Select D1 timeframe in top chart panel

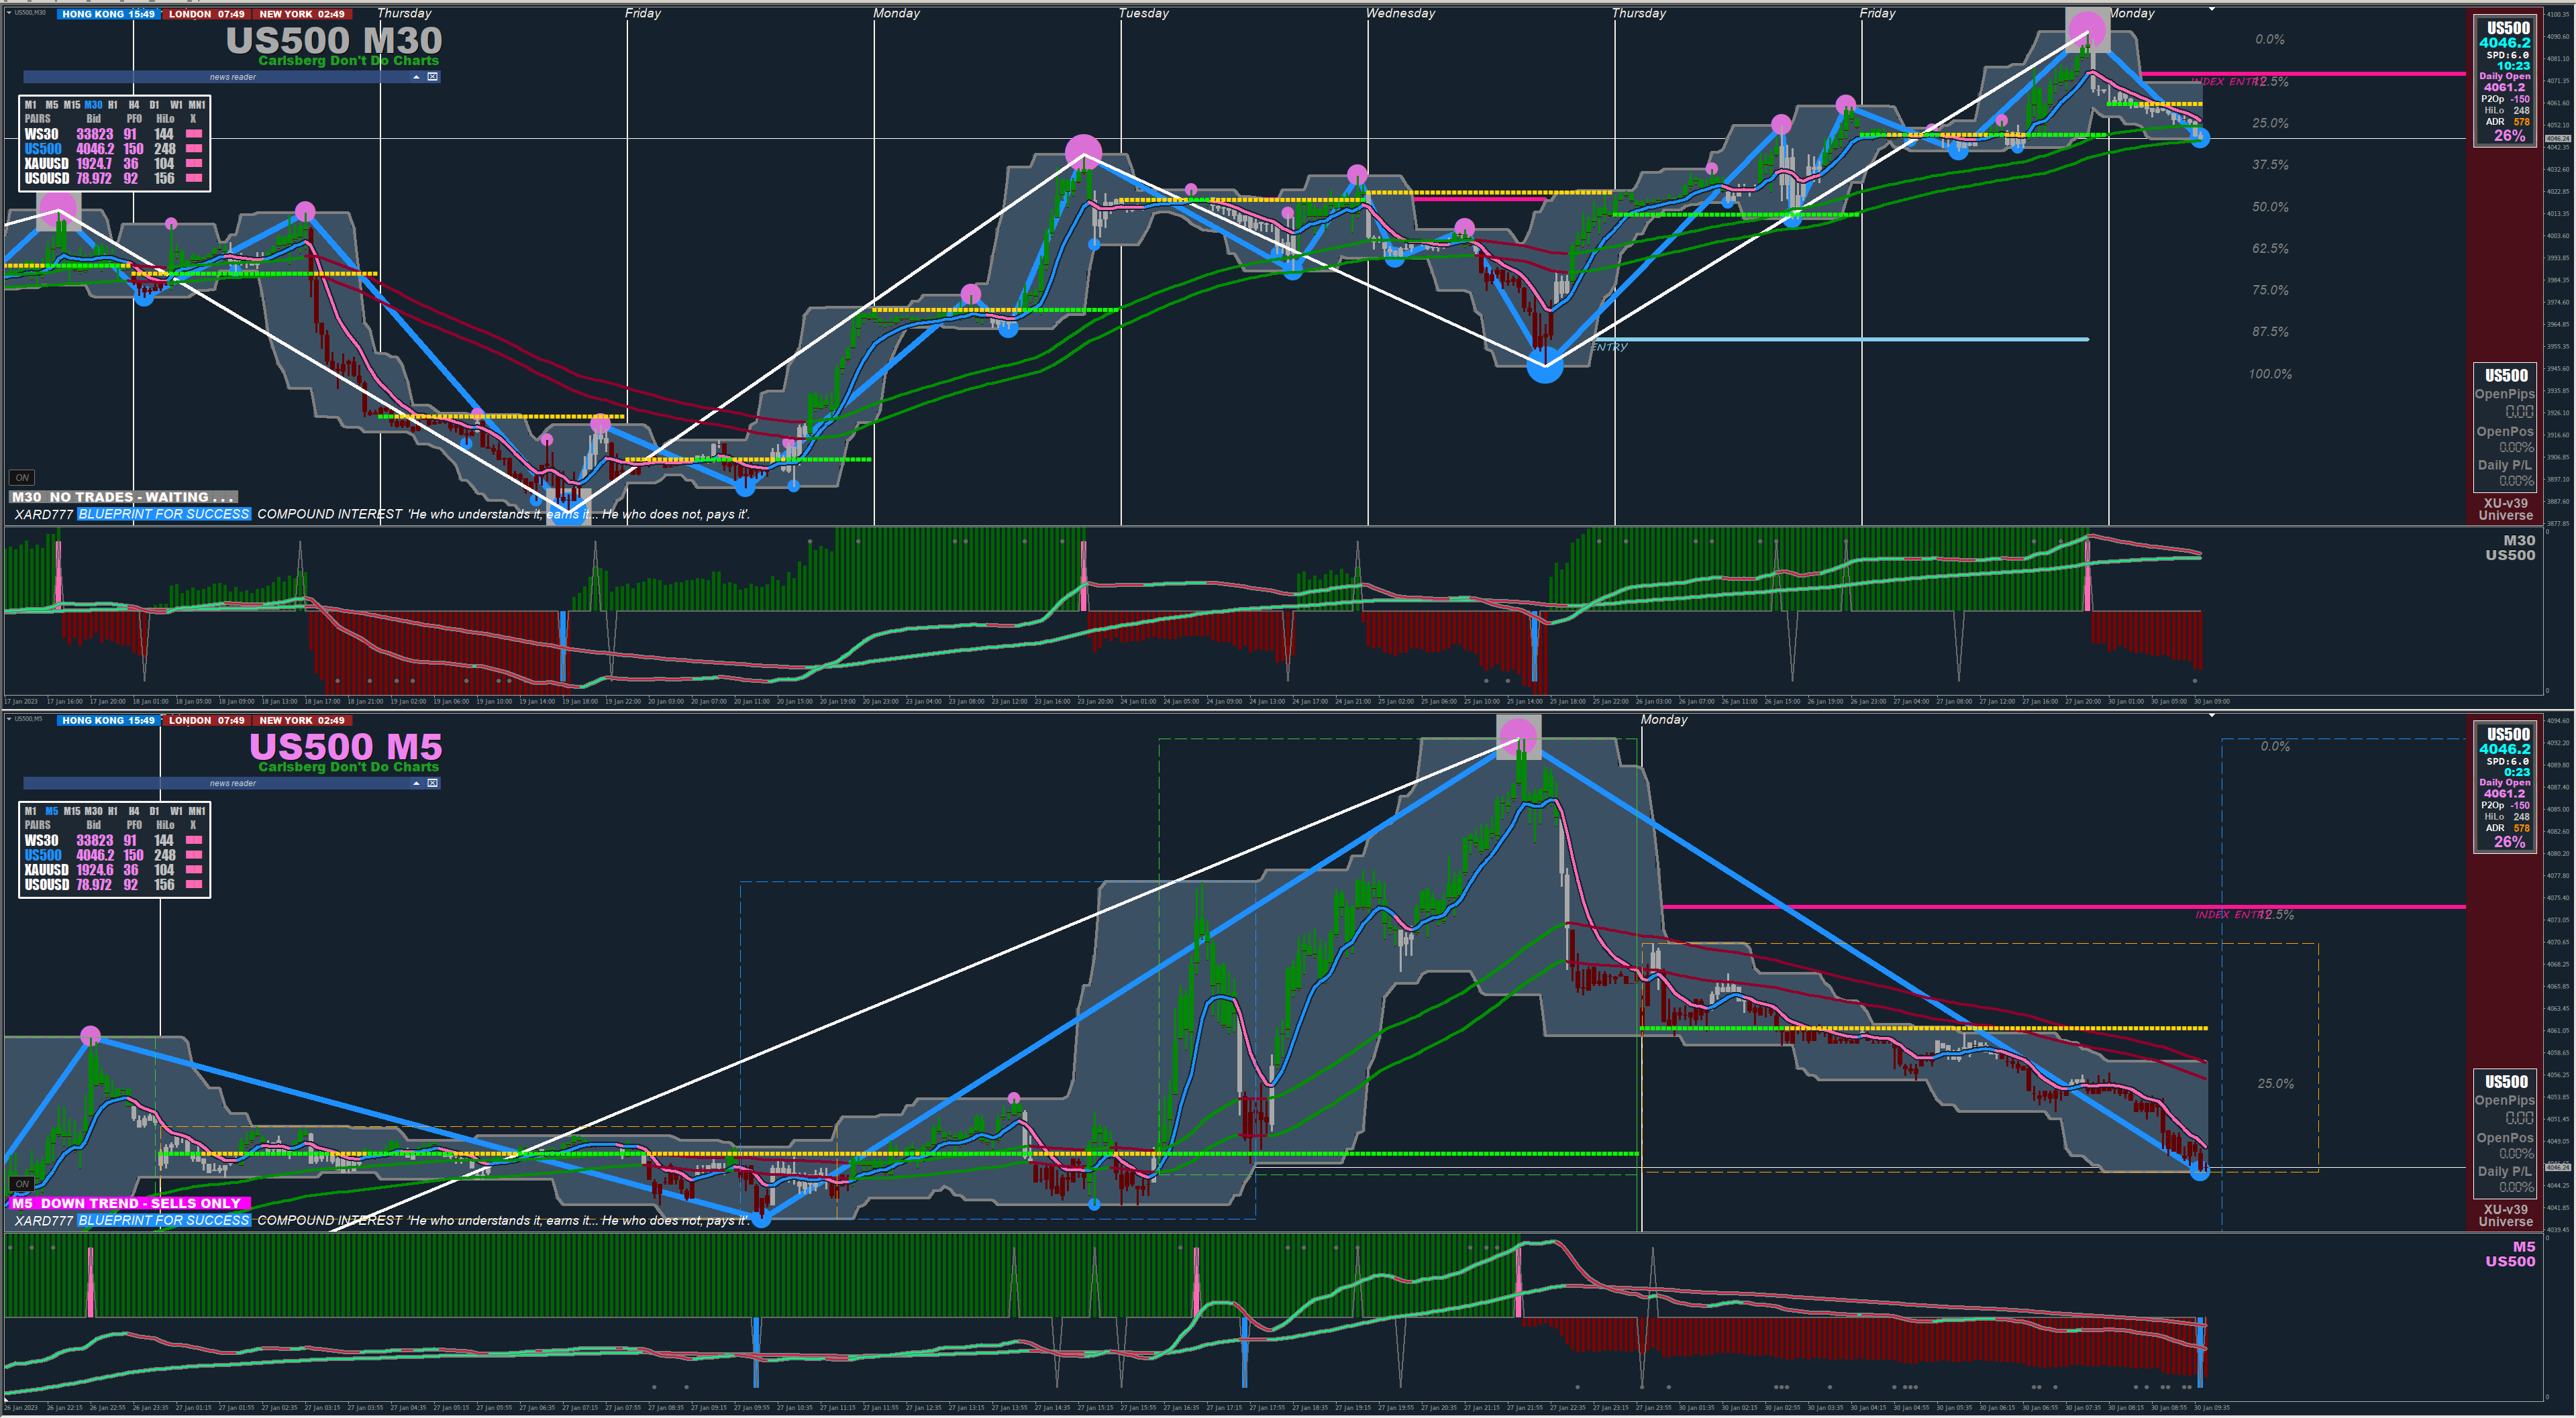tap(154, 105)
